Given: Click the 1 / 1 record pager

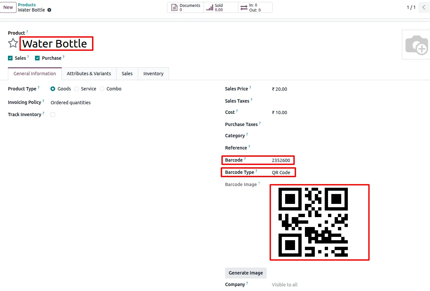Looking at the screenshot, I should pyautogui.click(x=411, y=7).
